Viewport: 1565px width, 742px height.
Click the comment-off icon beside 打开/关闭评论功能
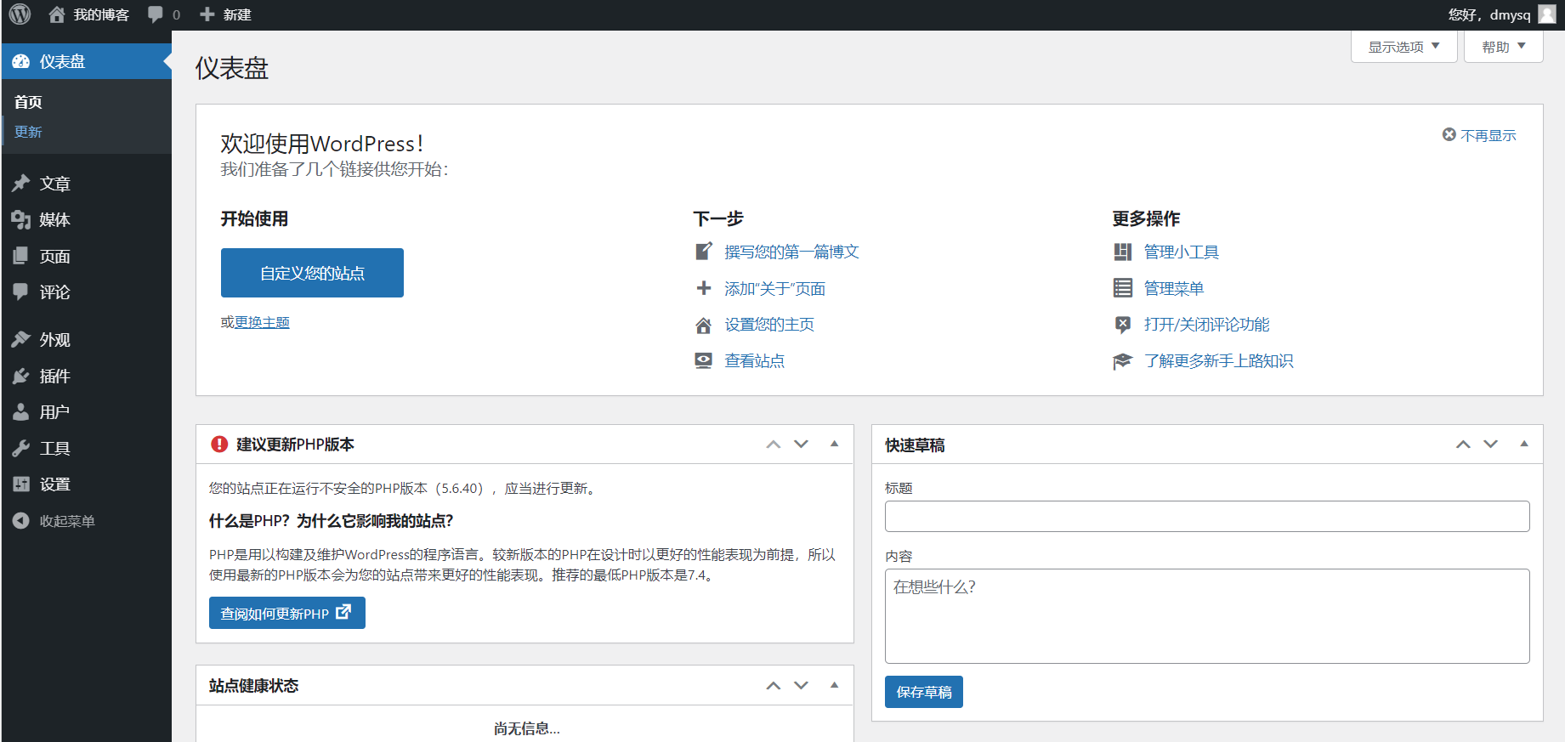[1123, 325]
